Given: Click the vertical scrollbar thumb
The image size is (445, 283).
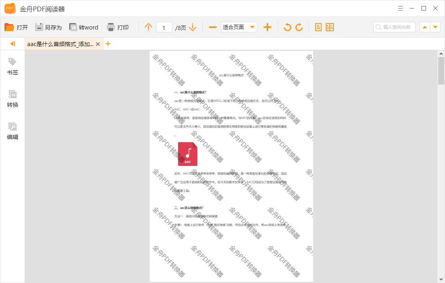Looking at the screenshot, I should pos(441,71).
